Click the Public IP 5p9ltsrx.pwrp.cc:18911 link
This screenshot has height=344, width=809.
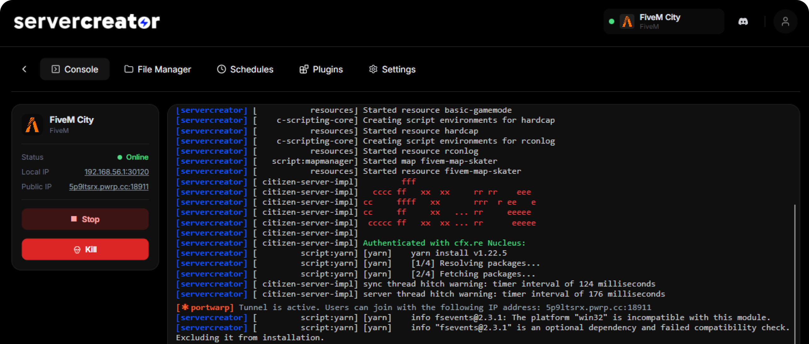tap(109, 187)
